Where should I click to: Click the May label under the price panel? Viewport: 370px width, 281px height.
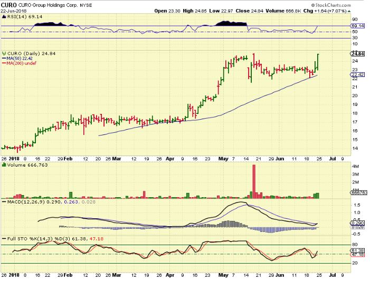[x=223, y=159]
